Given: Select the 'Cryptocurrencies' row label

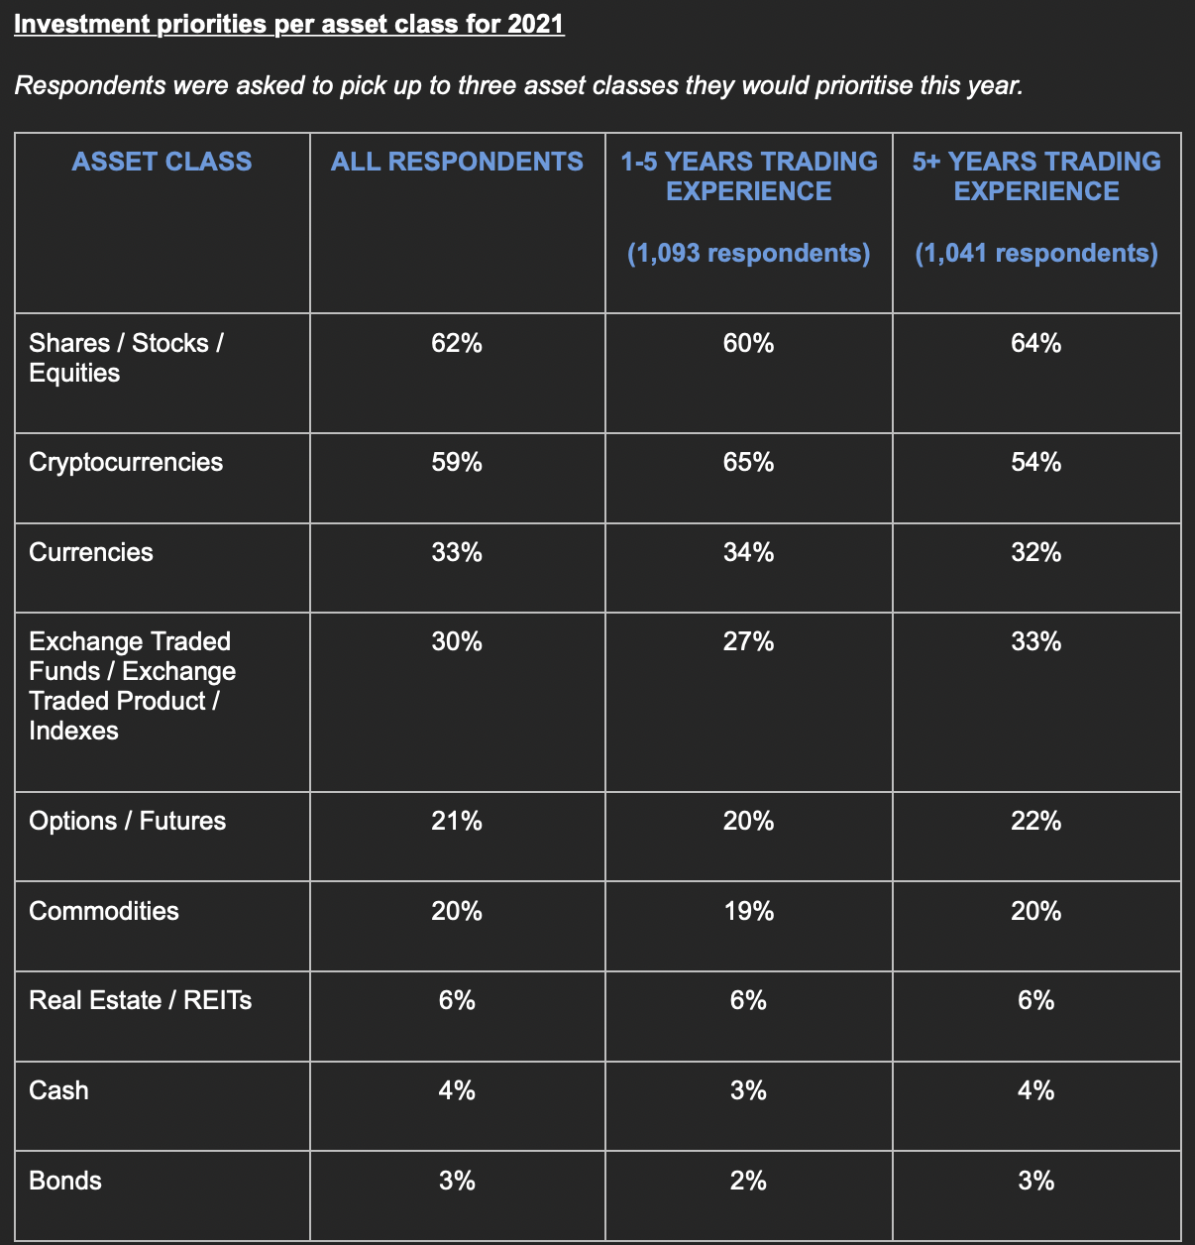Looking at the screenshot, I should tap(126, 462).
